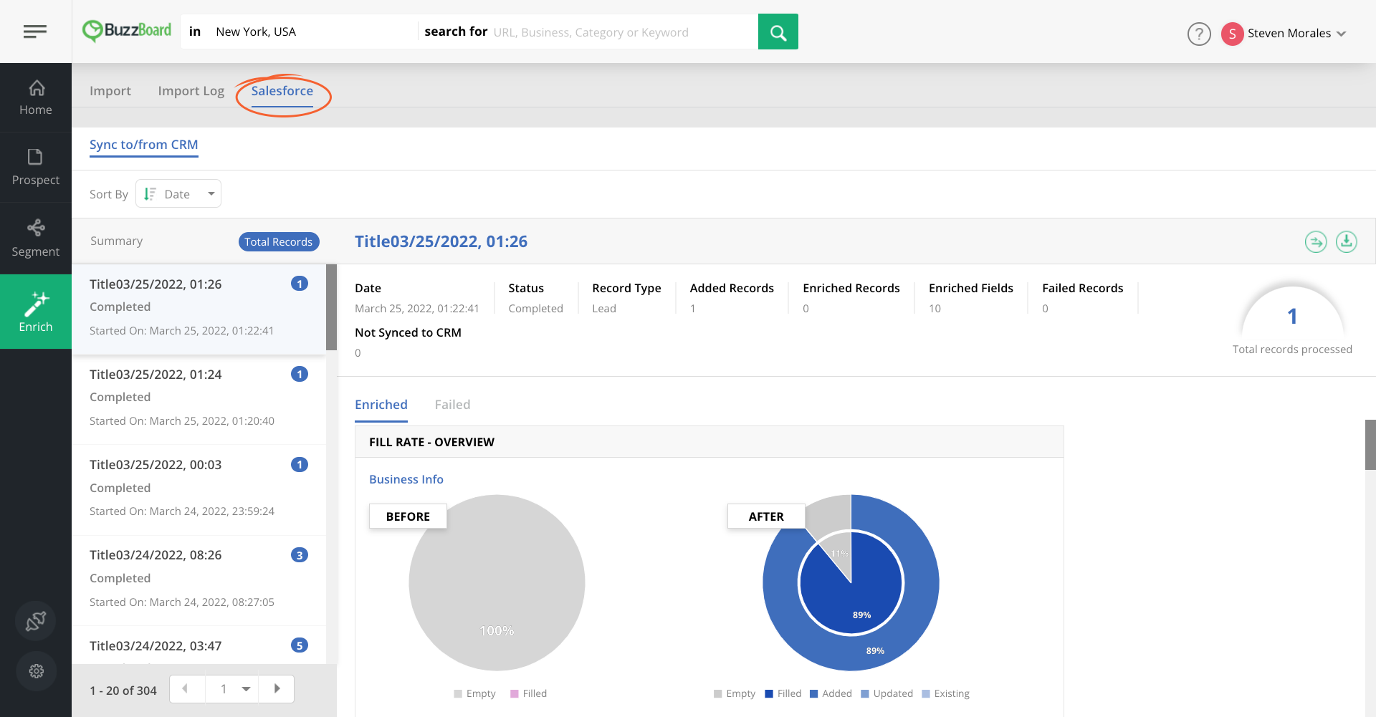Go to the next page of records

coord(277,689)
